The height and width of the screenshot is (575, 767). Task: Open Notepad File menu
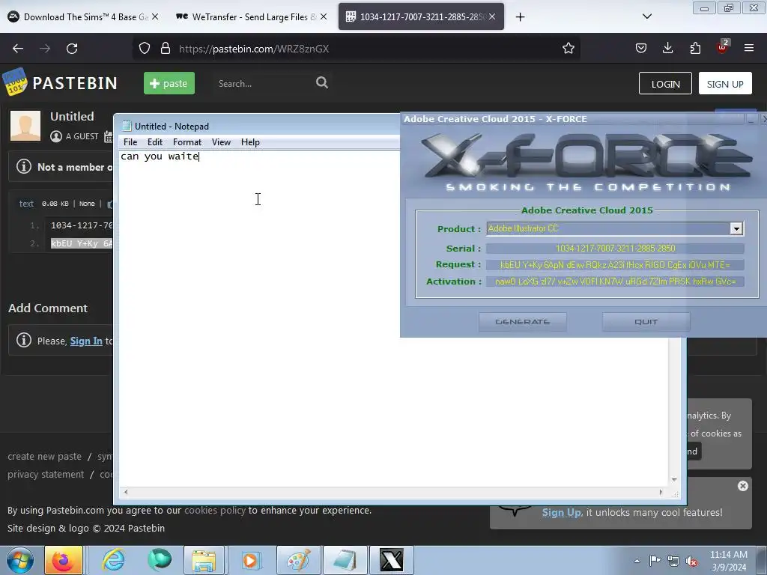pos(130,142)
